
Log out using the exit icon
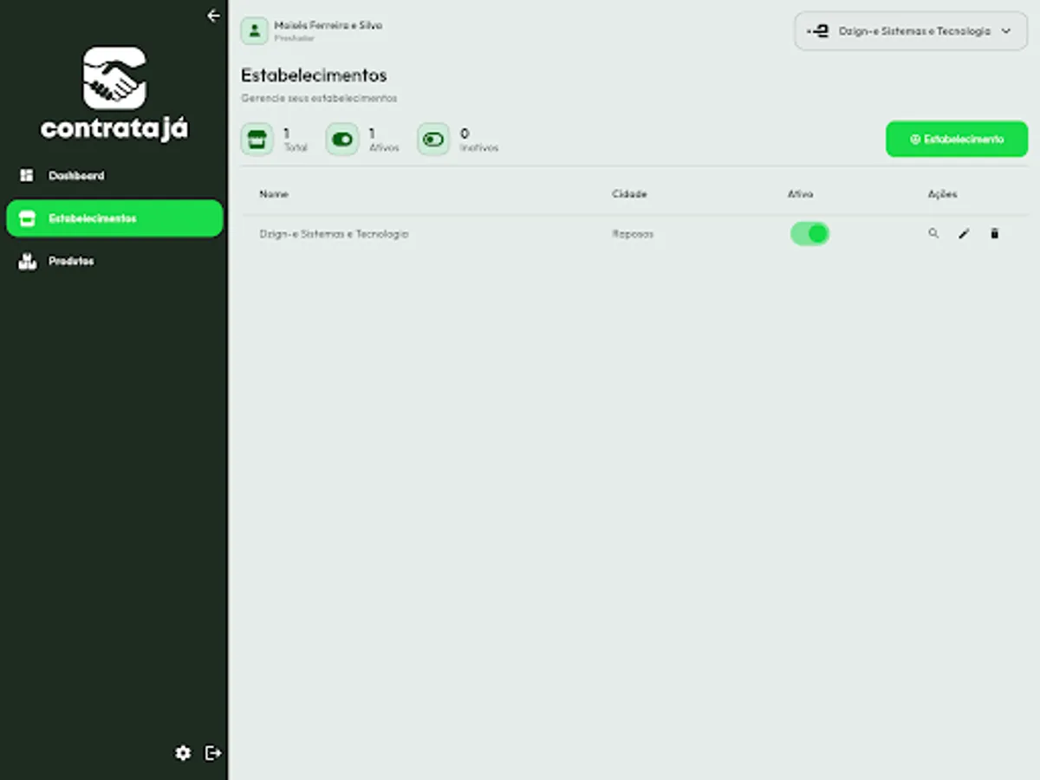(x=212, y=753)
